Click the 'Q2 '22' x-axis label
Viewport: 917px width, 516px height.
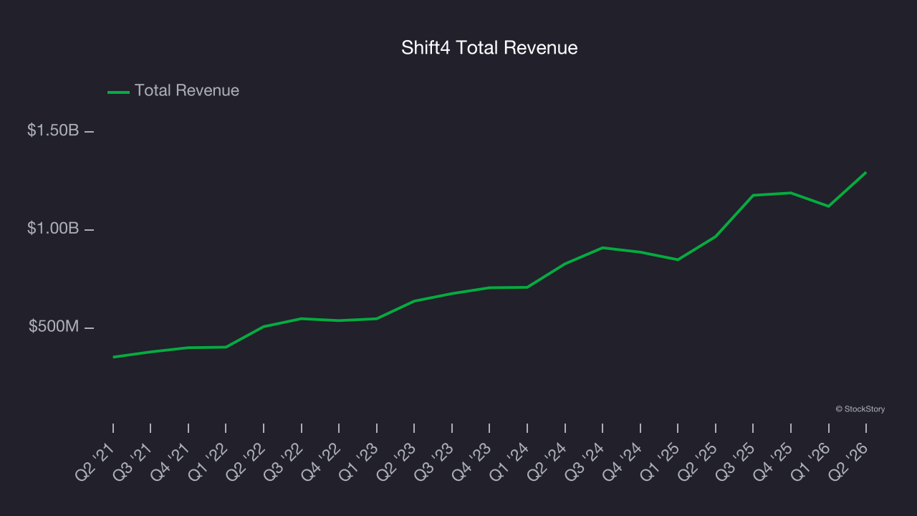(246, 461)
